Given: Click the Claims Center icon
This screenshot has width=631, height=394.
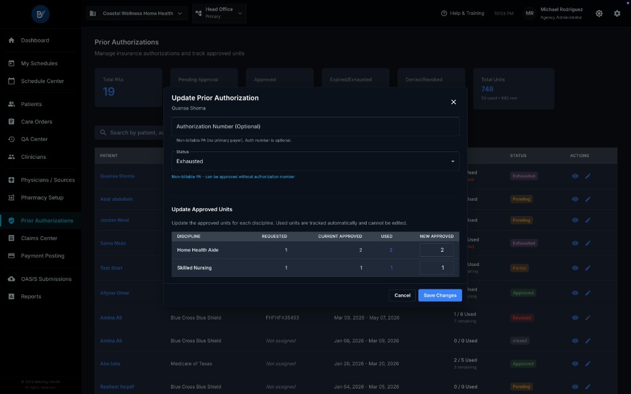Looking at the screenshot, I should (x=11, y=238).
